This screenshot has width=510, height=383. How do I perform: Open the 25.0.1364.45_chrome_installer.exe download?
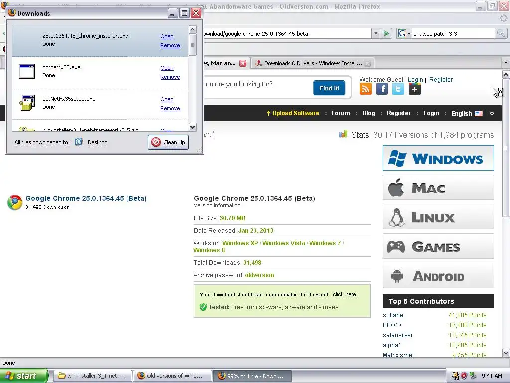coord(167,36)
